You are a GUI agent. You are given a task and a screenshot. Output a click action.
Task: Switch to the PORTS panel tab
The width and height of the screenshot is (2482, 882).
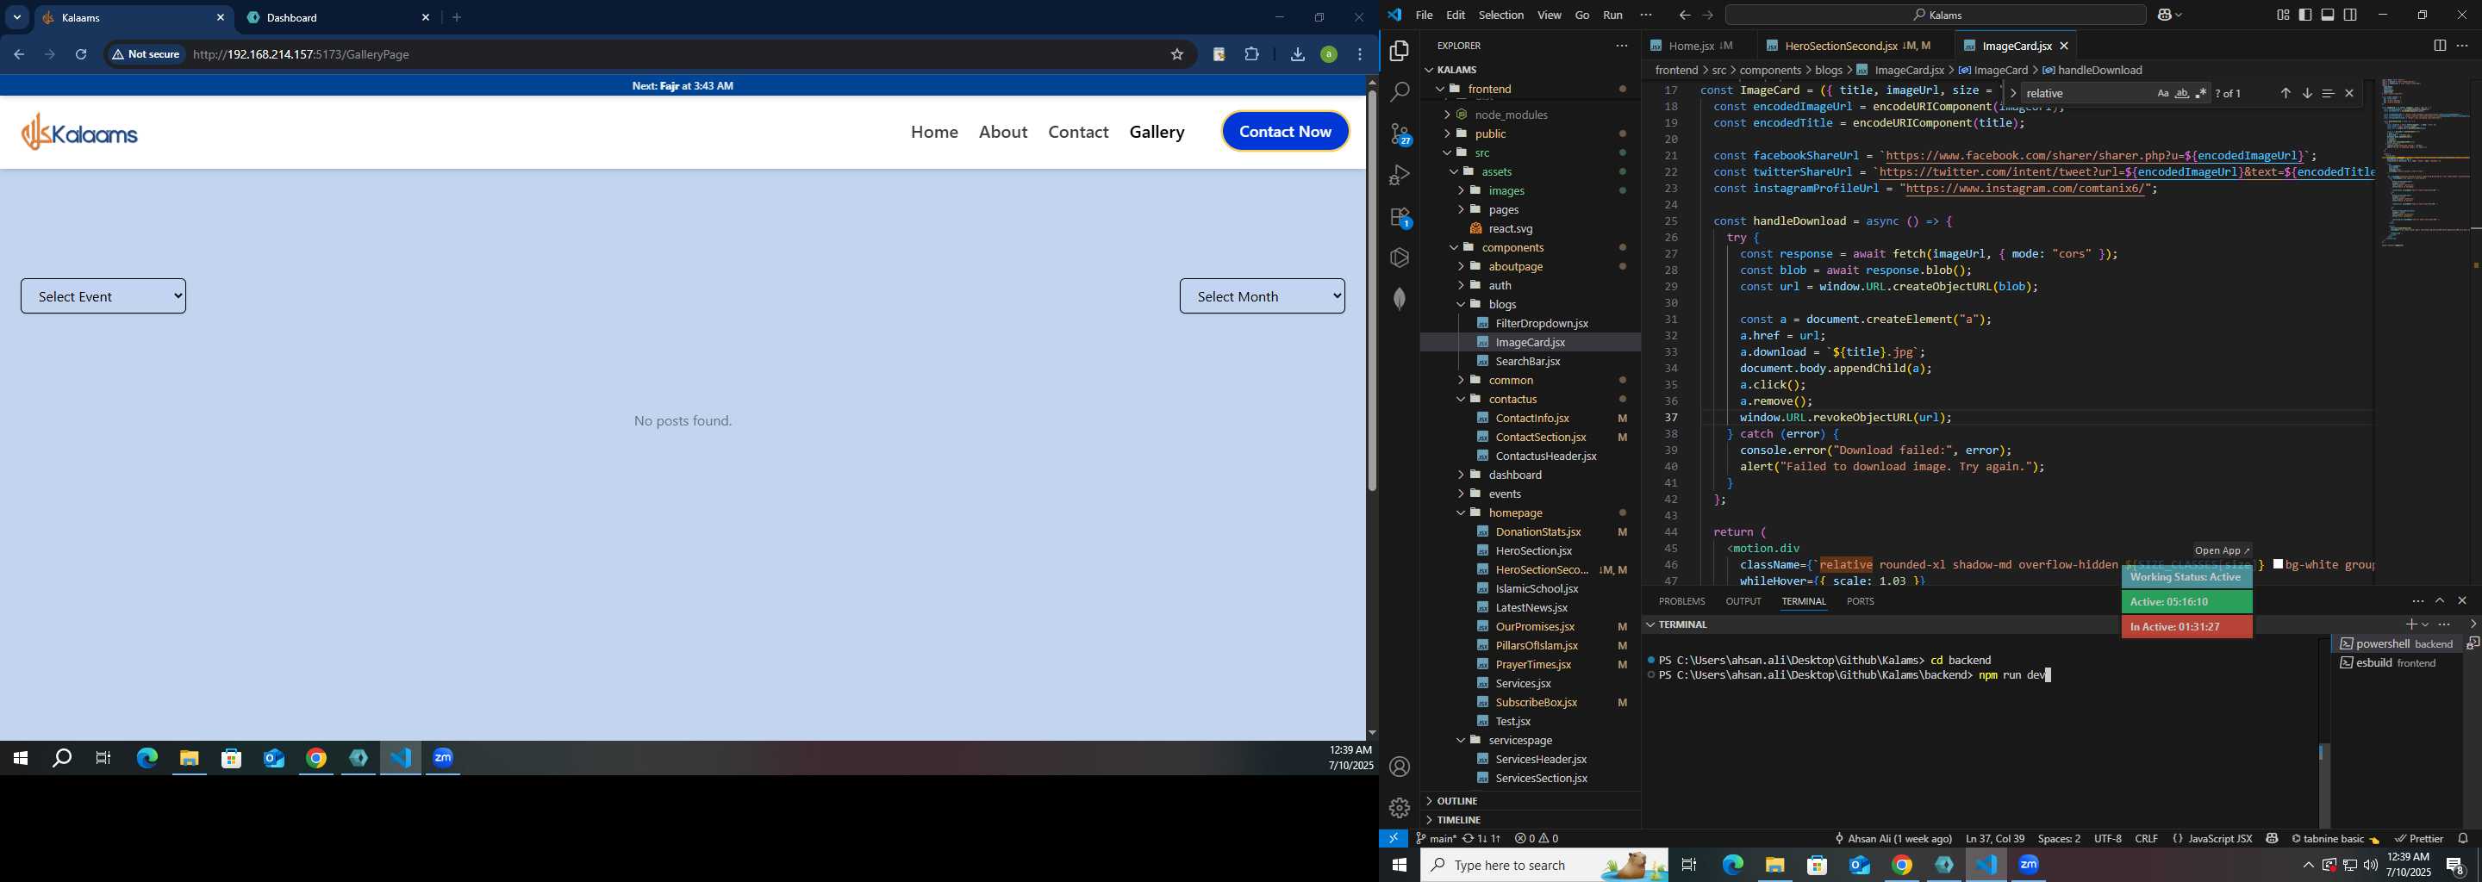[1860, 601]
